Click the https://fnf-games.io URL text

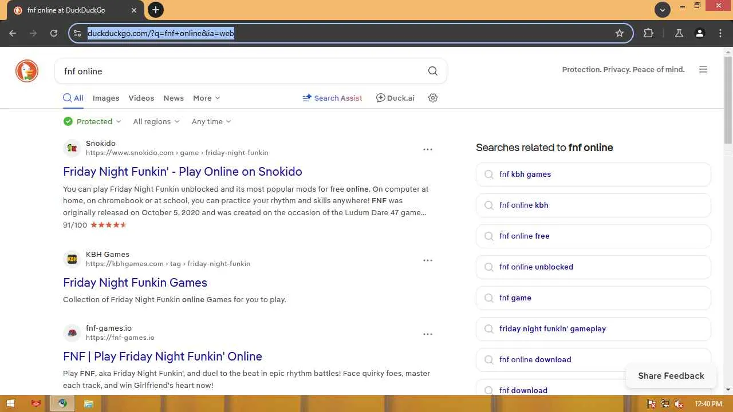120,338
